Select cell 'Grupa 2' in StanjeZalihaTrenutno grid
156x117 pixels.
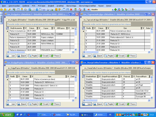[112, 88]
